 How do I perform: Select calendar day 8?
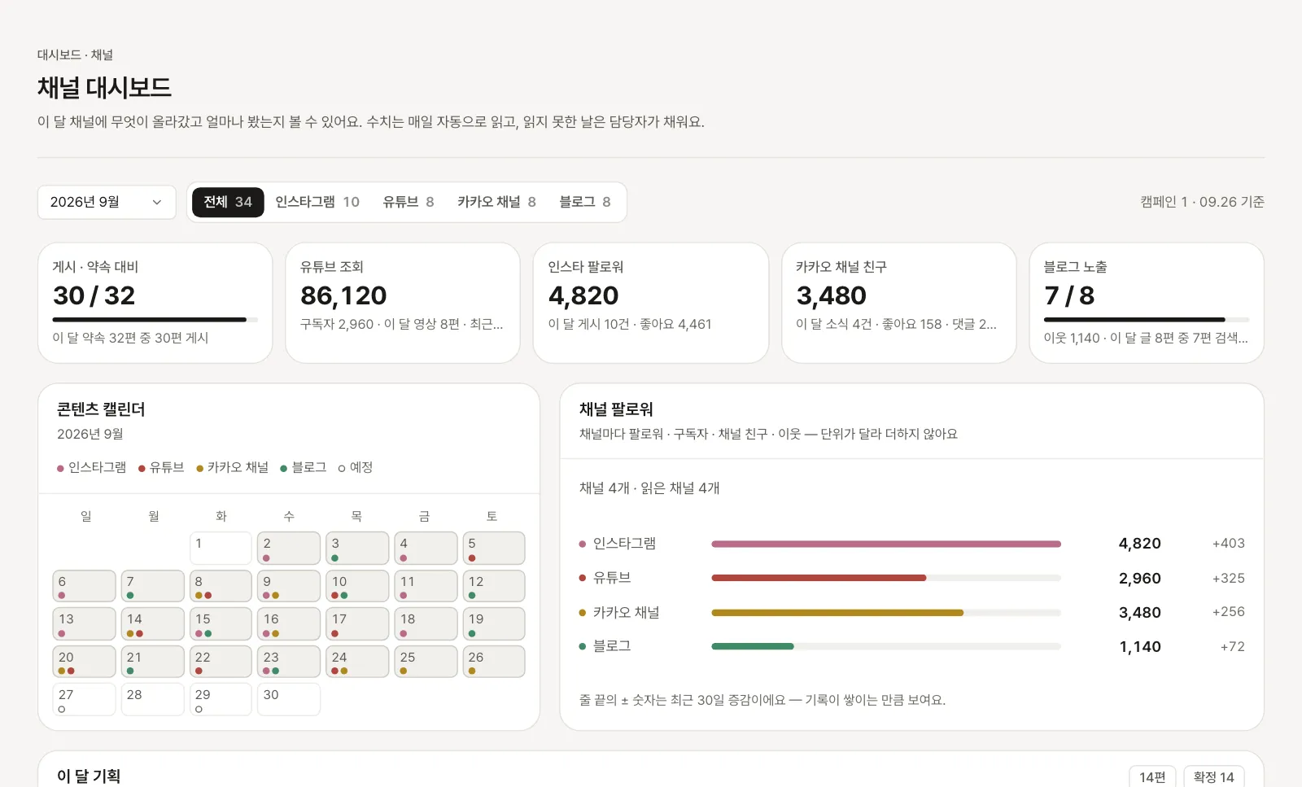click(x=221, y=586)
